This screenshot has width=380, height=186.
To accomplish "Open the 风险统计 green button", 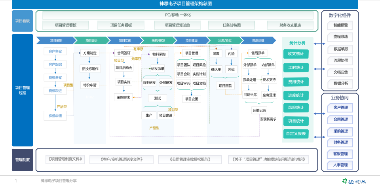I will click(x=296, y=108).
